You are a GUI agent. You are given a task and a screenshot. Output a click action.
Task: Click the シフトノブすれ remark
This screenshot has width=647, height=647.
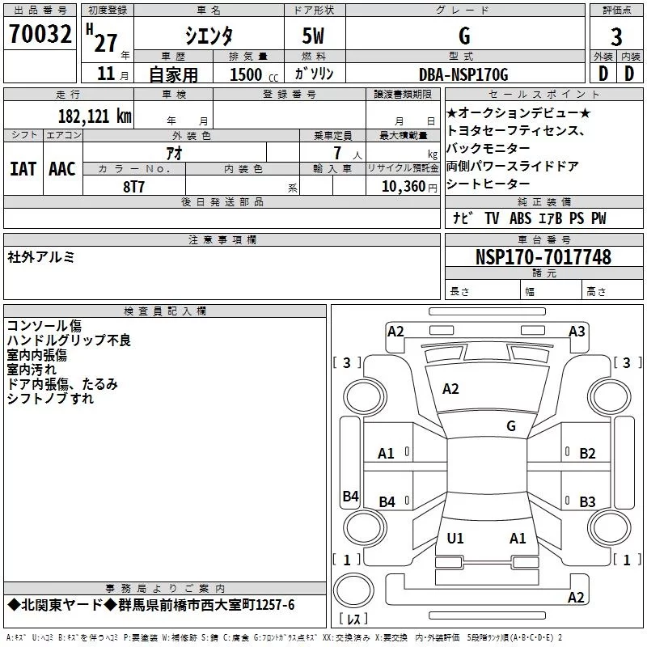pyautogui.click(x=50, y=398)
